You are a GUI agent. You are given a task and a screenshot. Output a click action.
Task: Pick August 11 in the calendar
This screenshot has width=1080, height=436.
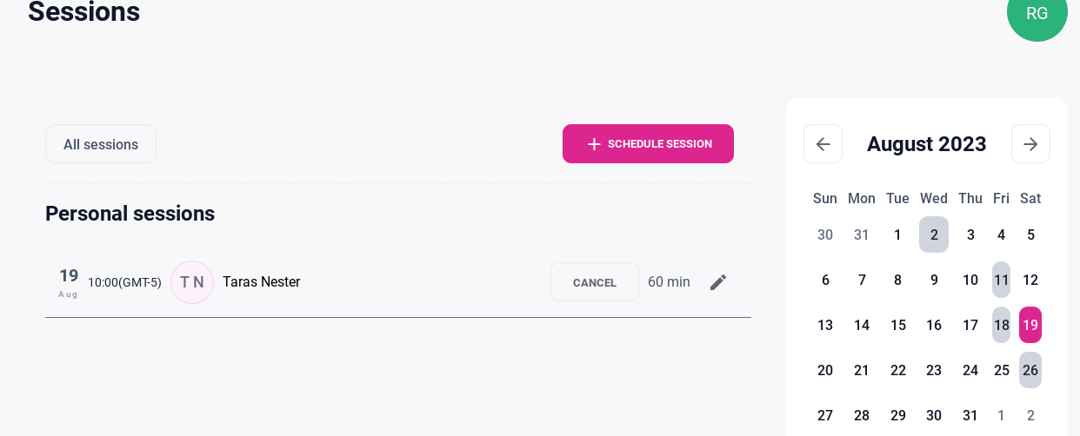[1001, 280]
